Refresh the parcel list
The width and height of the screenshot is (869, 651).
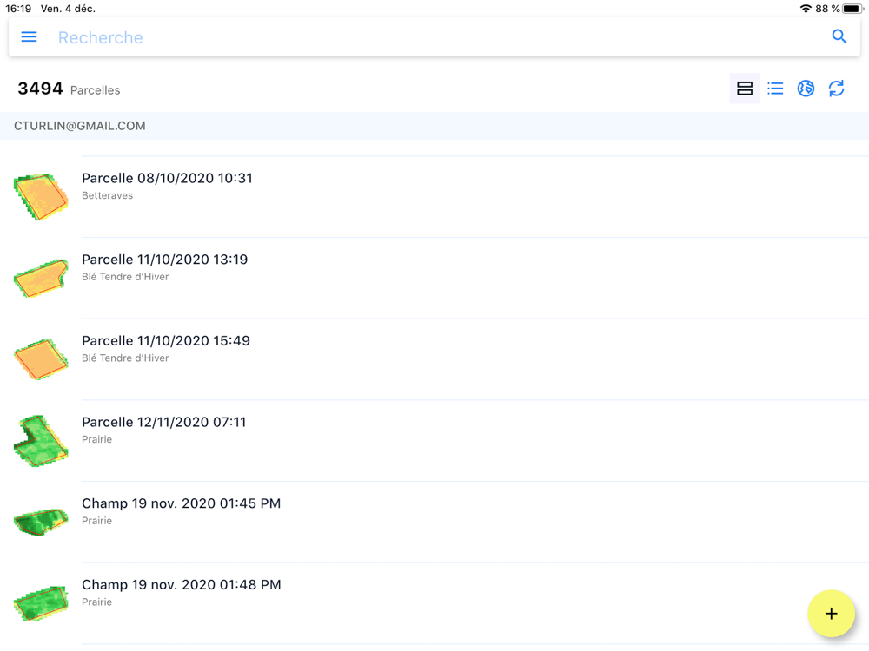click(836, 89)
